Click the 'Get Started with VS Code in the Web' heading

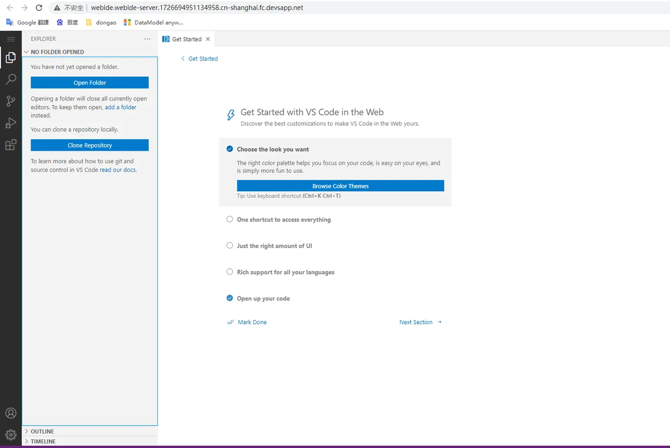pyautogui.click(x=312, y=112)
